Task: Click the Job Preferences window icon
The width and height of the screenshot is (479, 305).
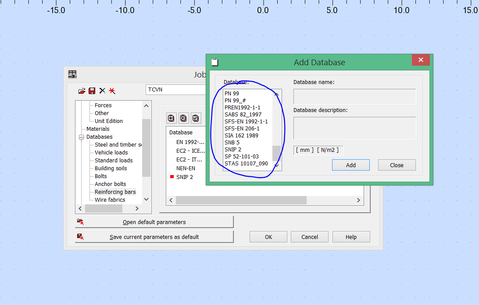Action: pyautogui.click(x=72, y=74)
